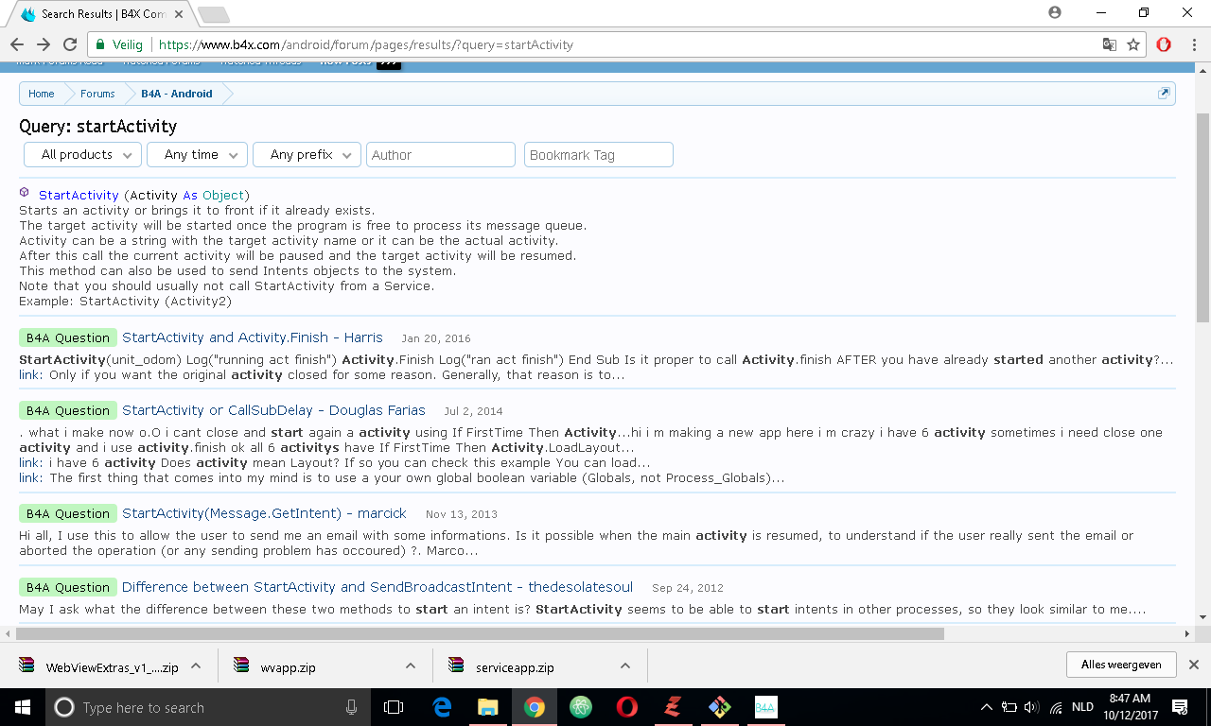The image size is (1211, 726).
Task: Bookmark this page with the star icon
Action: [x=1133, y=44]
